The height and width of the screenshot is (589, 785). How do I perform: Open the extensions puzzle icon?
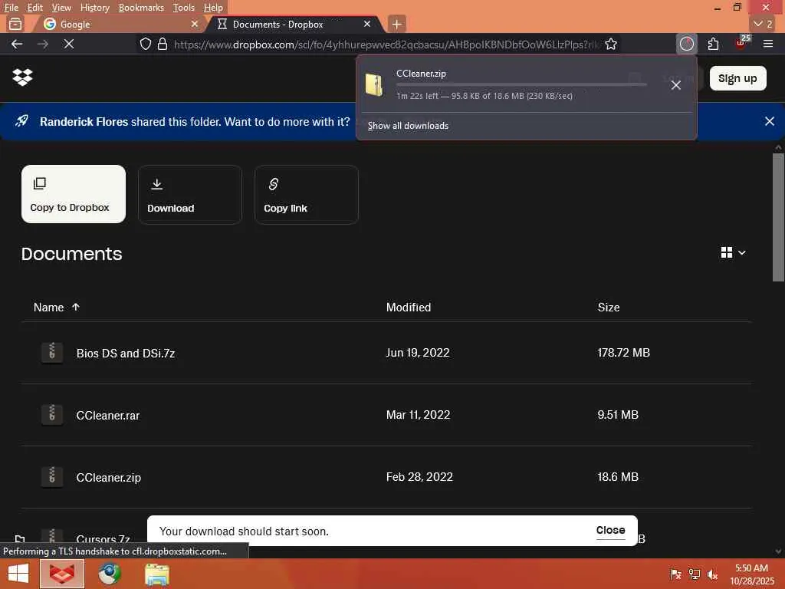[714, 44]
